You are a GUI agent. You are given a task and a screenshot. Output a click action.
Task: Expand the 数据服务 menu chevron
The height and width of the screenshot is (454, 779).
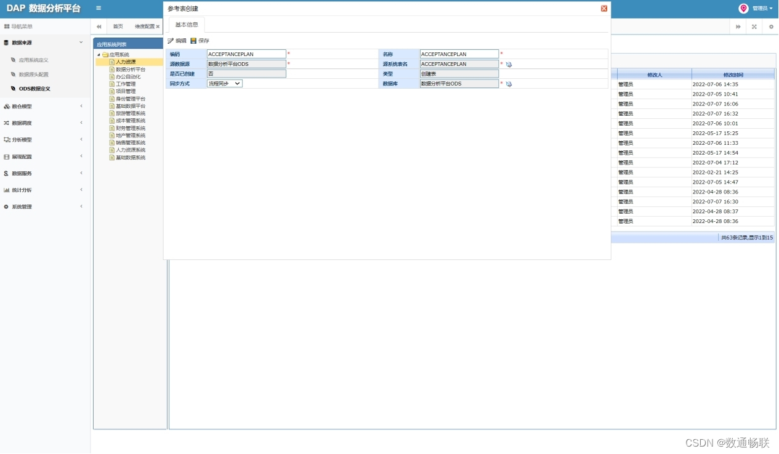pyautogui.click(x=81, y=173)
